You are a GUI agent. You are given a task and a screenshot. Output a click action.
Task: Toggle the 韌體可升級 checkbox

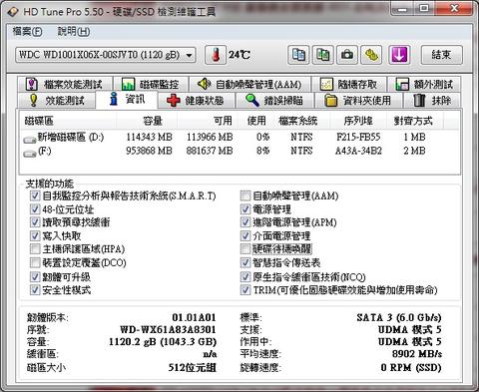tap(35, 276)
